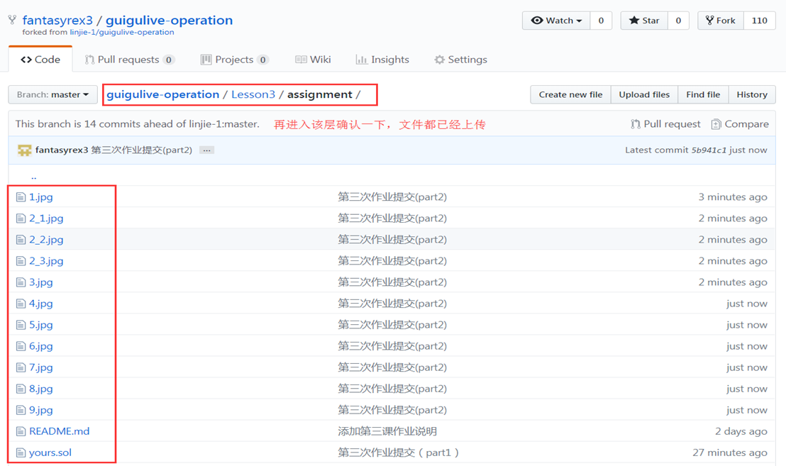Open file 9.jpg

point(40,410)
